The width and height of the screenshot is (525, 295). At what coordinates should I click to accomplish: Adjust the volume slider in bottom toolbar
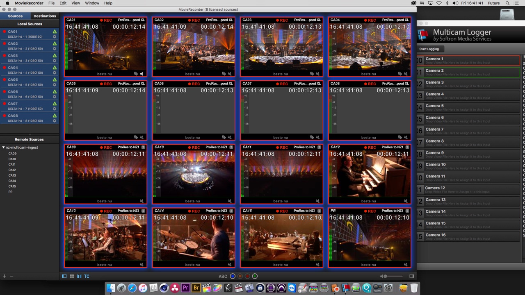coord(394,276)
